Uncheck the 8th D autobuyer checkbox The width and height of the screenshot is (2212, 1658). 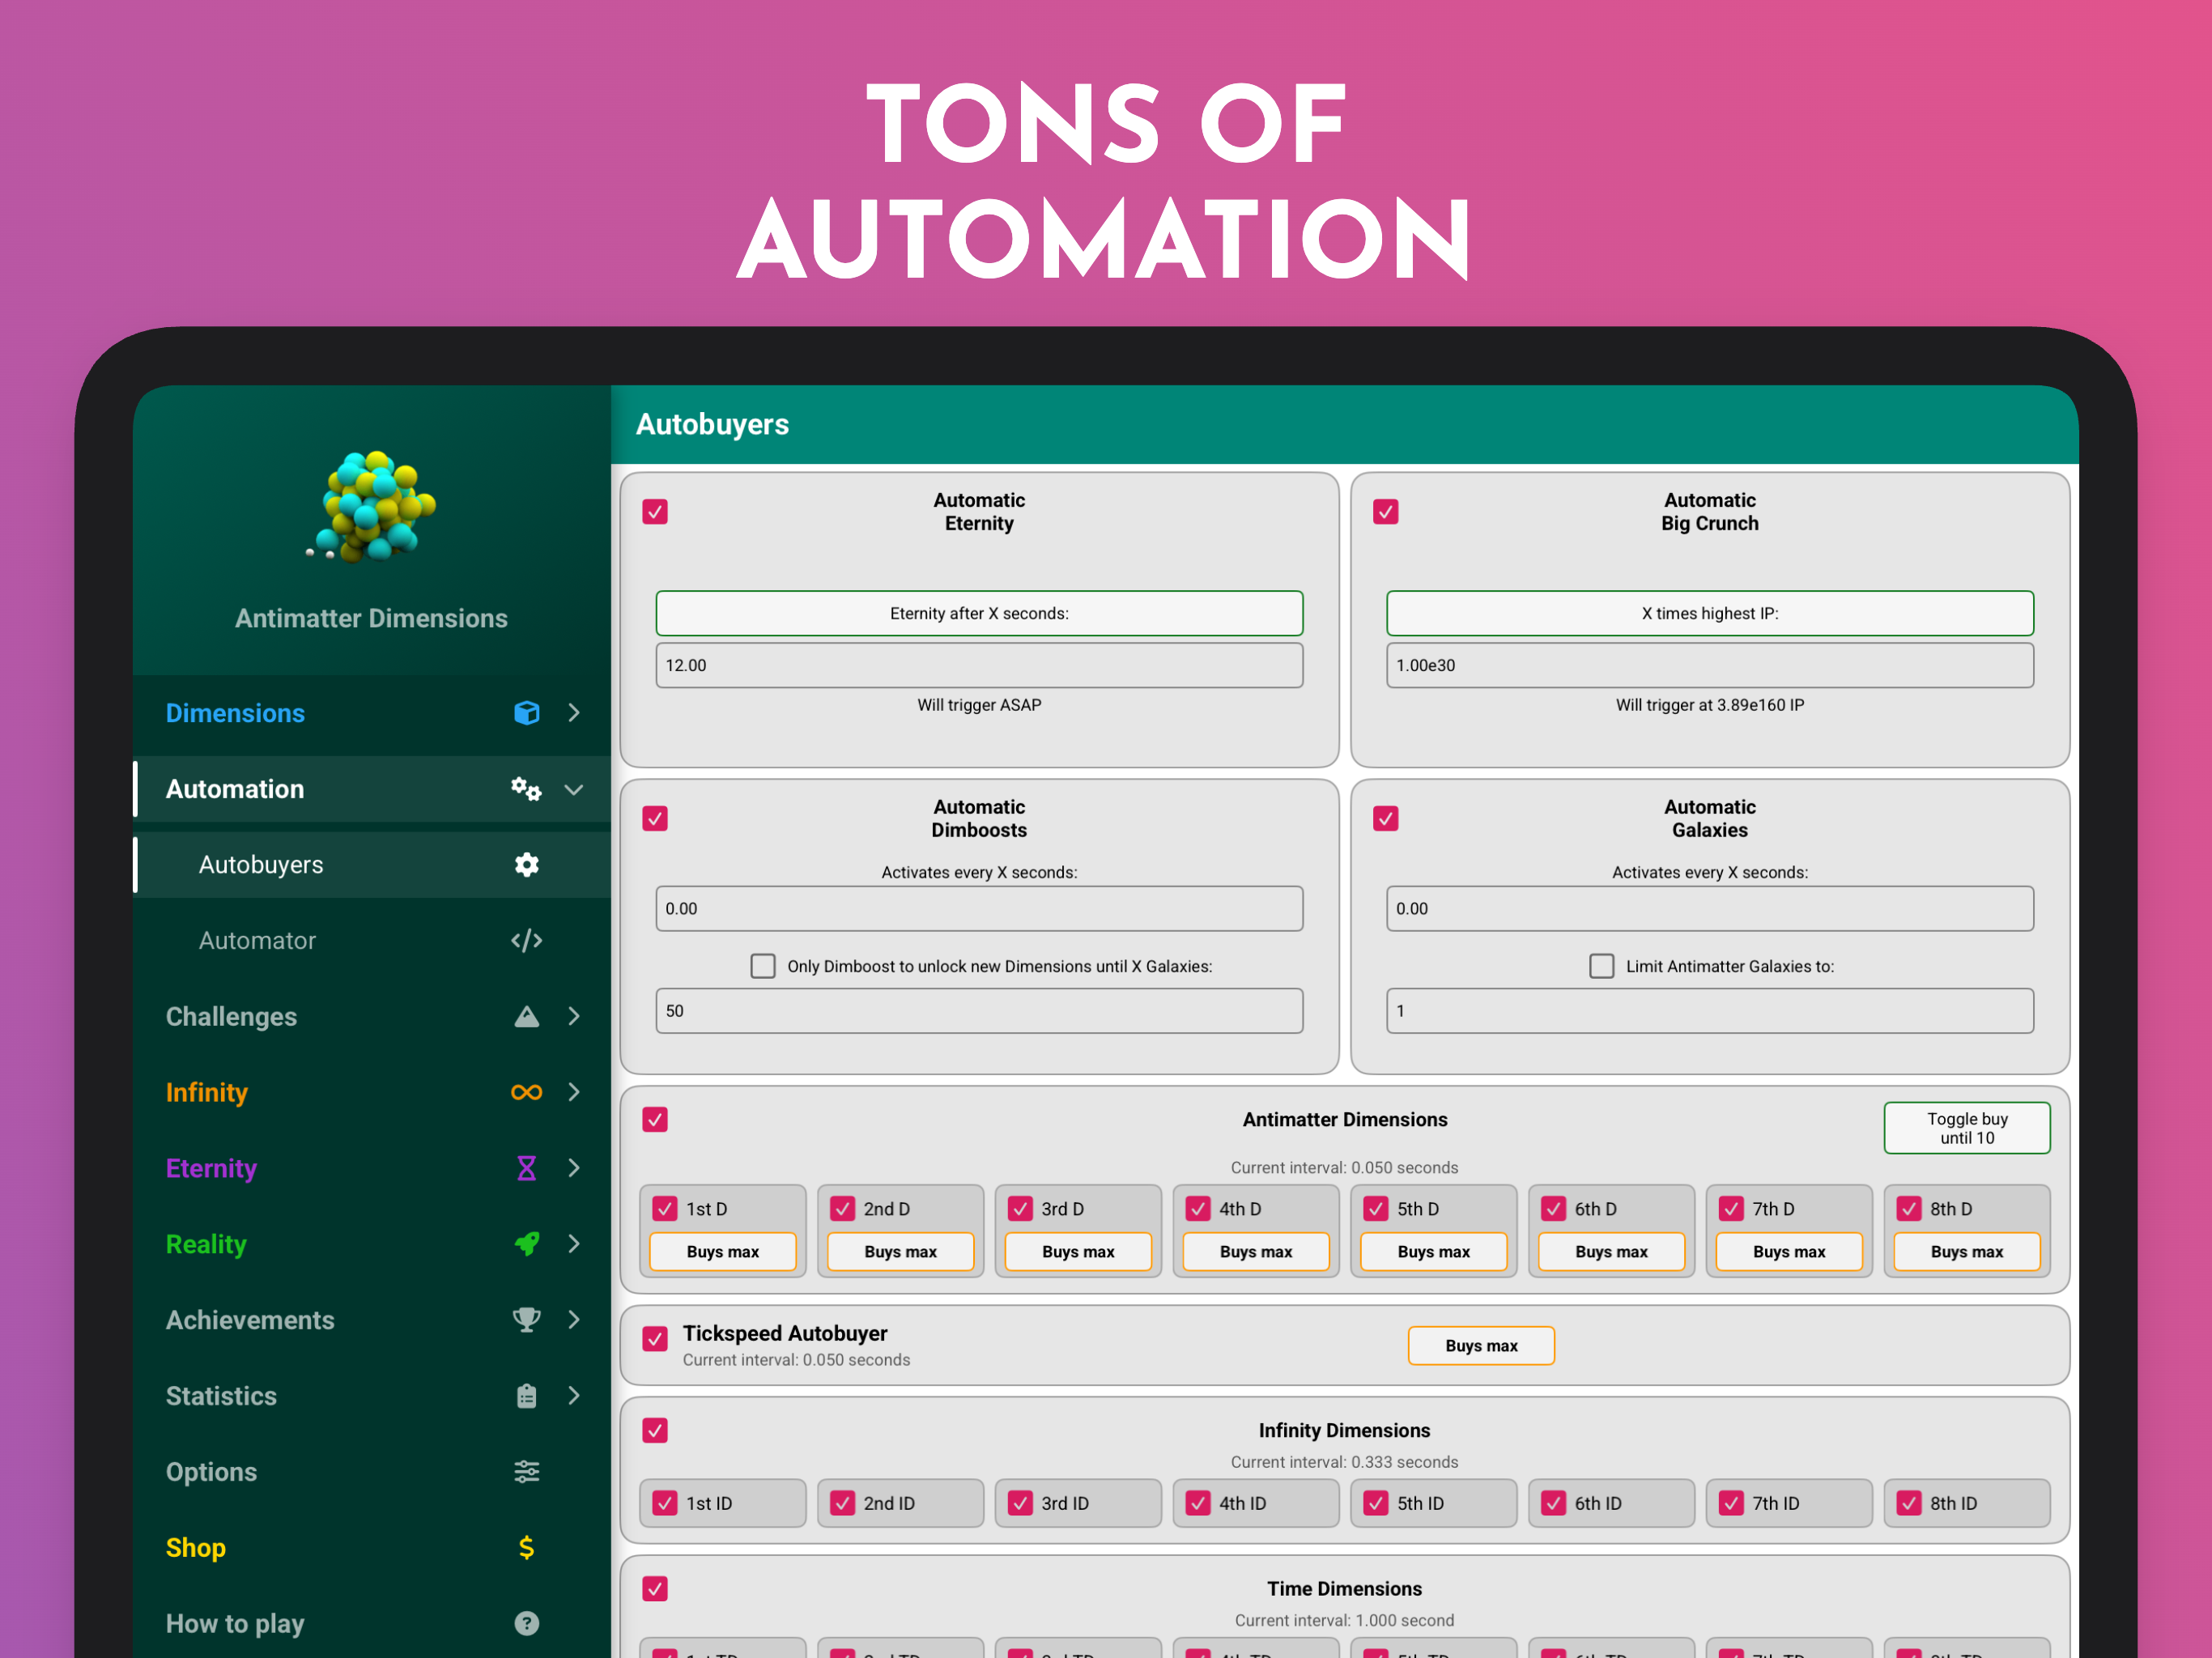pyautogui.click(x=1909, y=1209)
